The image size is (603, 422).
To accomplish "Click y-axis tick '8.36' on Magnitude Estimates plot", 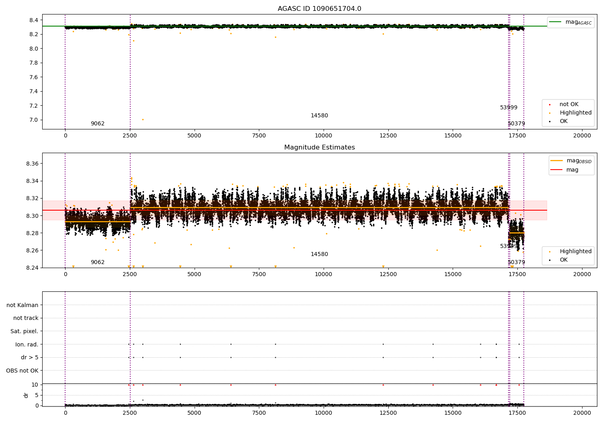I will point(32,164).
